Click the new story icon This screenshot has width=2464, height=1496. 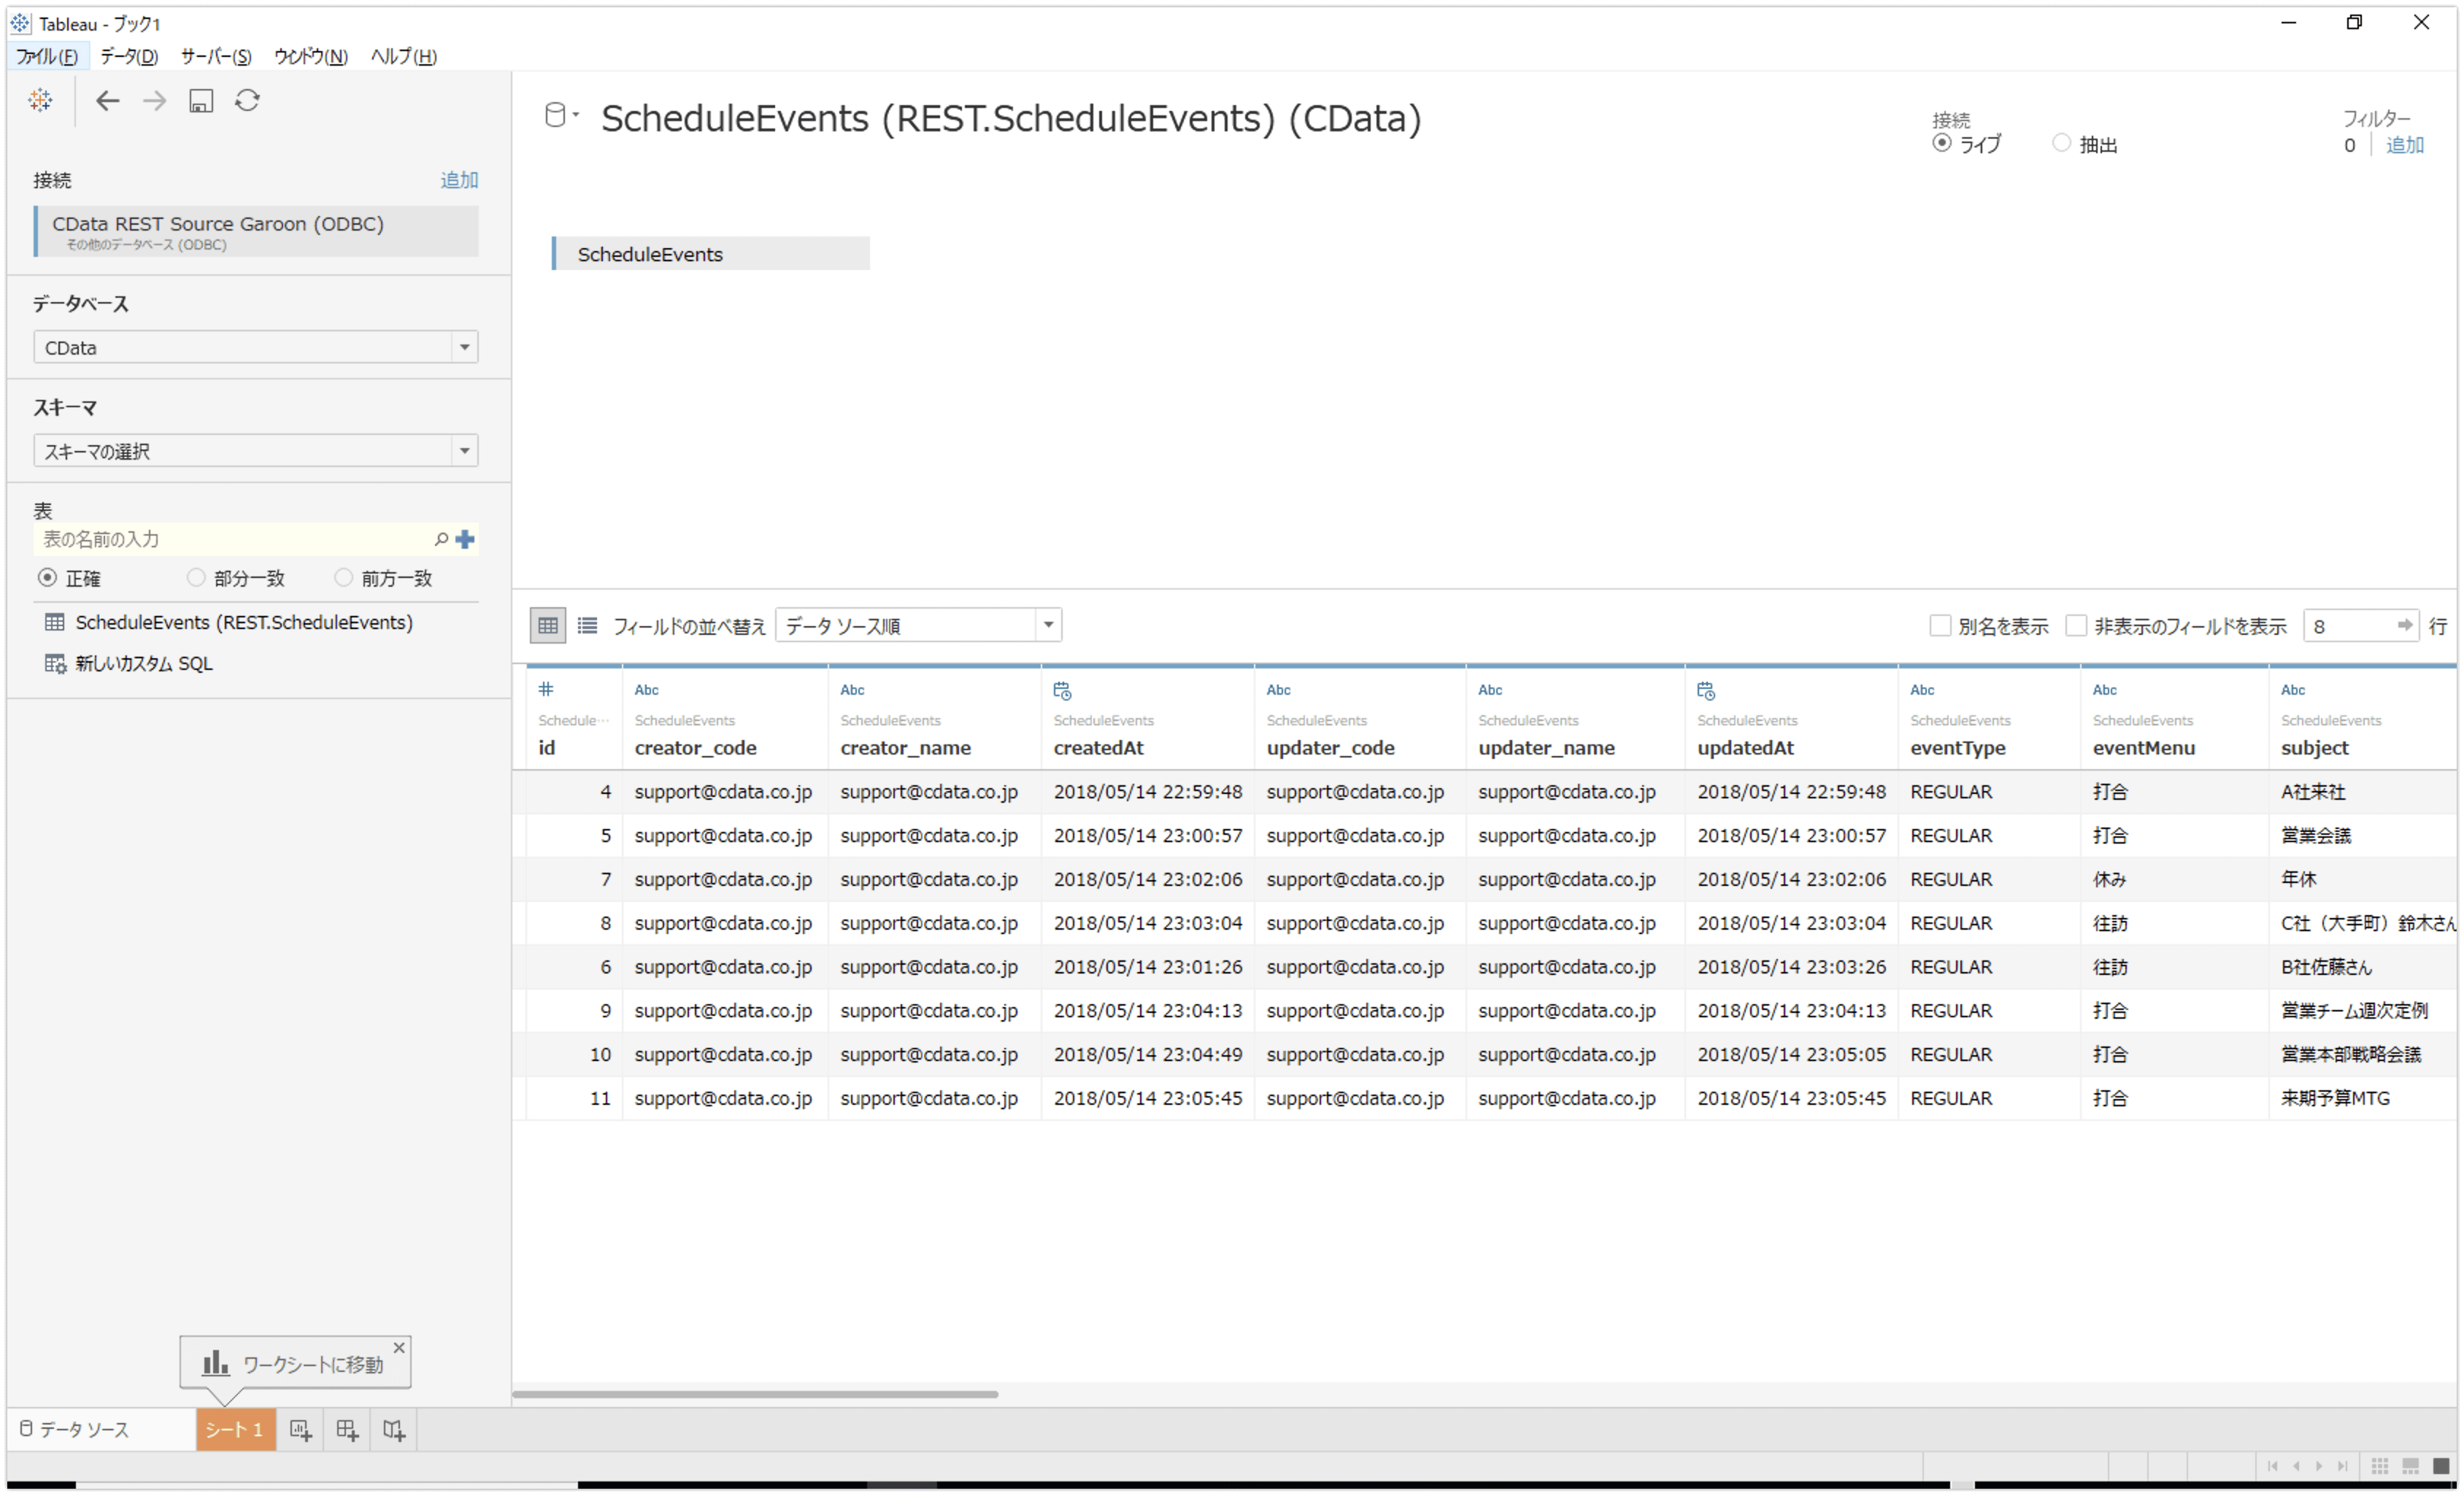coord(394,1430)
